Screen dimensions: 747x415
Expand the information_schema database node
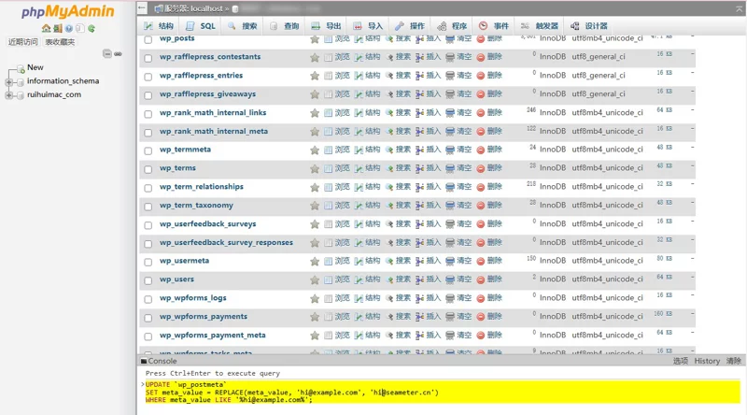[8, 82]
